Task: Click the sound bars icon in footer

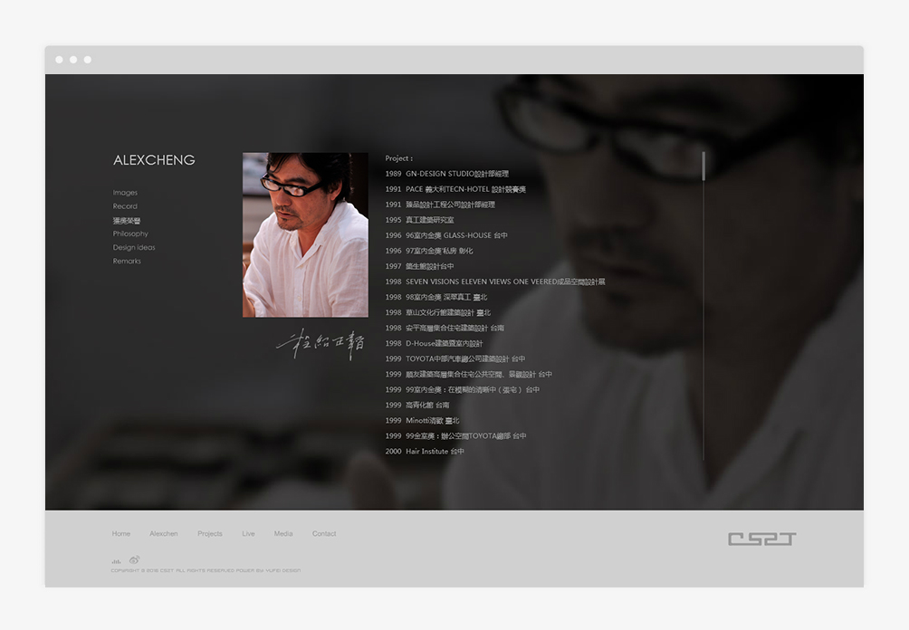Action: [x=116, y=561]
